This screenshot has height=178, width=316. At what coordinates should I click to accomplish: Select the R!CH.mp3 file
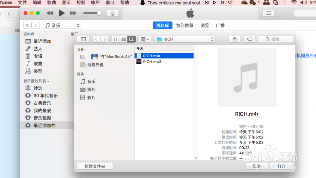point(164,62)
